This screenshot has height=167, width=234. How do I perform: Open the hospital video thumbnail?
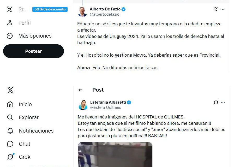[115, 155]
